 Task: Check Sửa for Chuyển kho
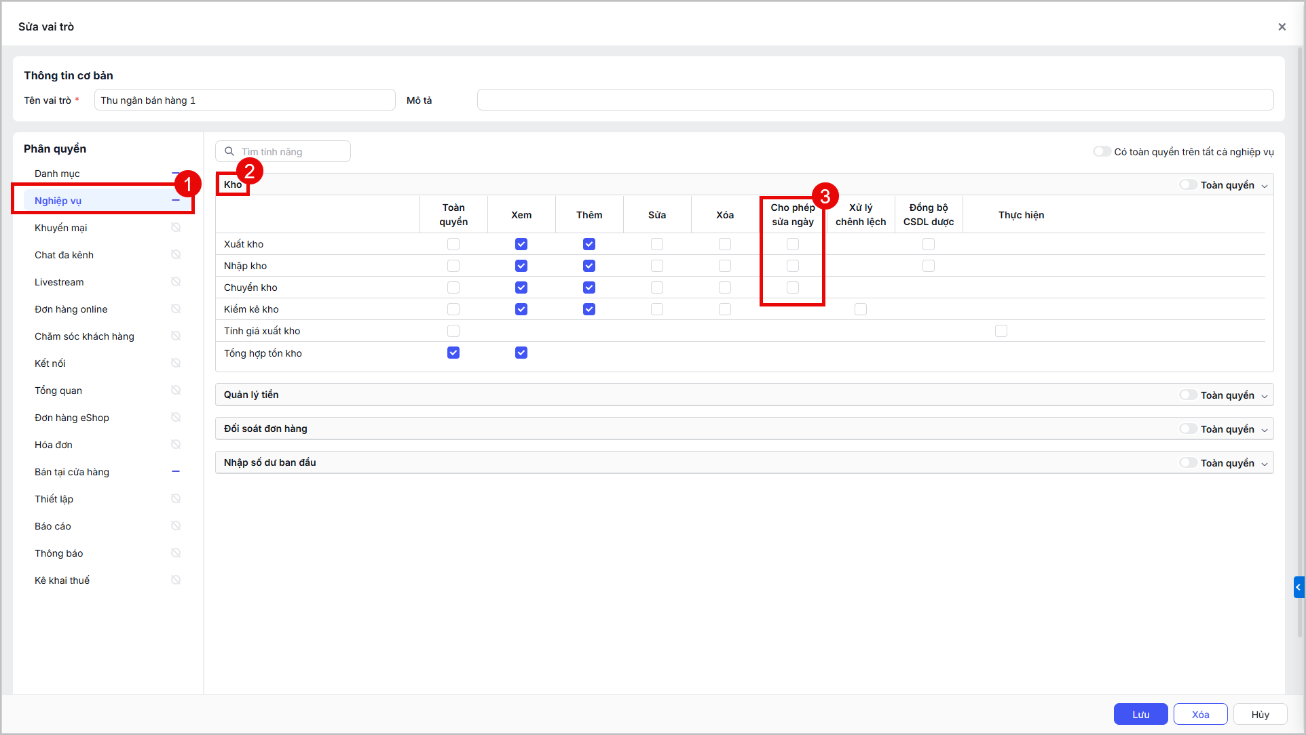(657, 287)
